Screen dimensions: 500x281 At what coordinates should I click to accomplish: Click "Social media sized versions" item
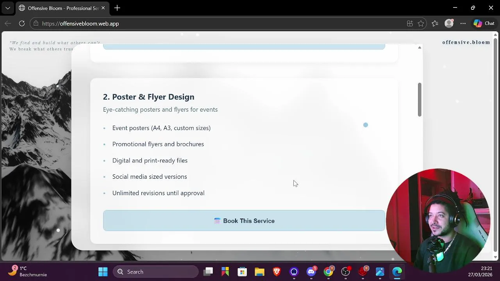pyautogui.click(x=150, y=177)
